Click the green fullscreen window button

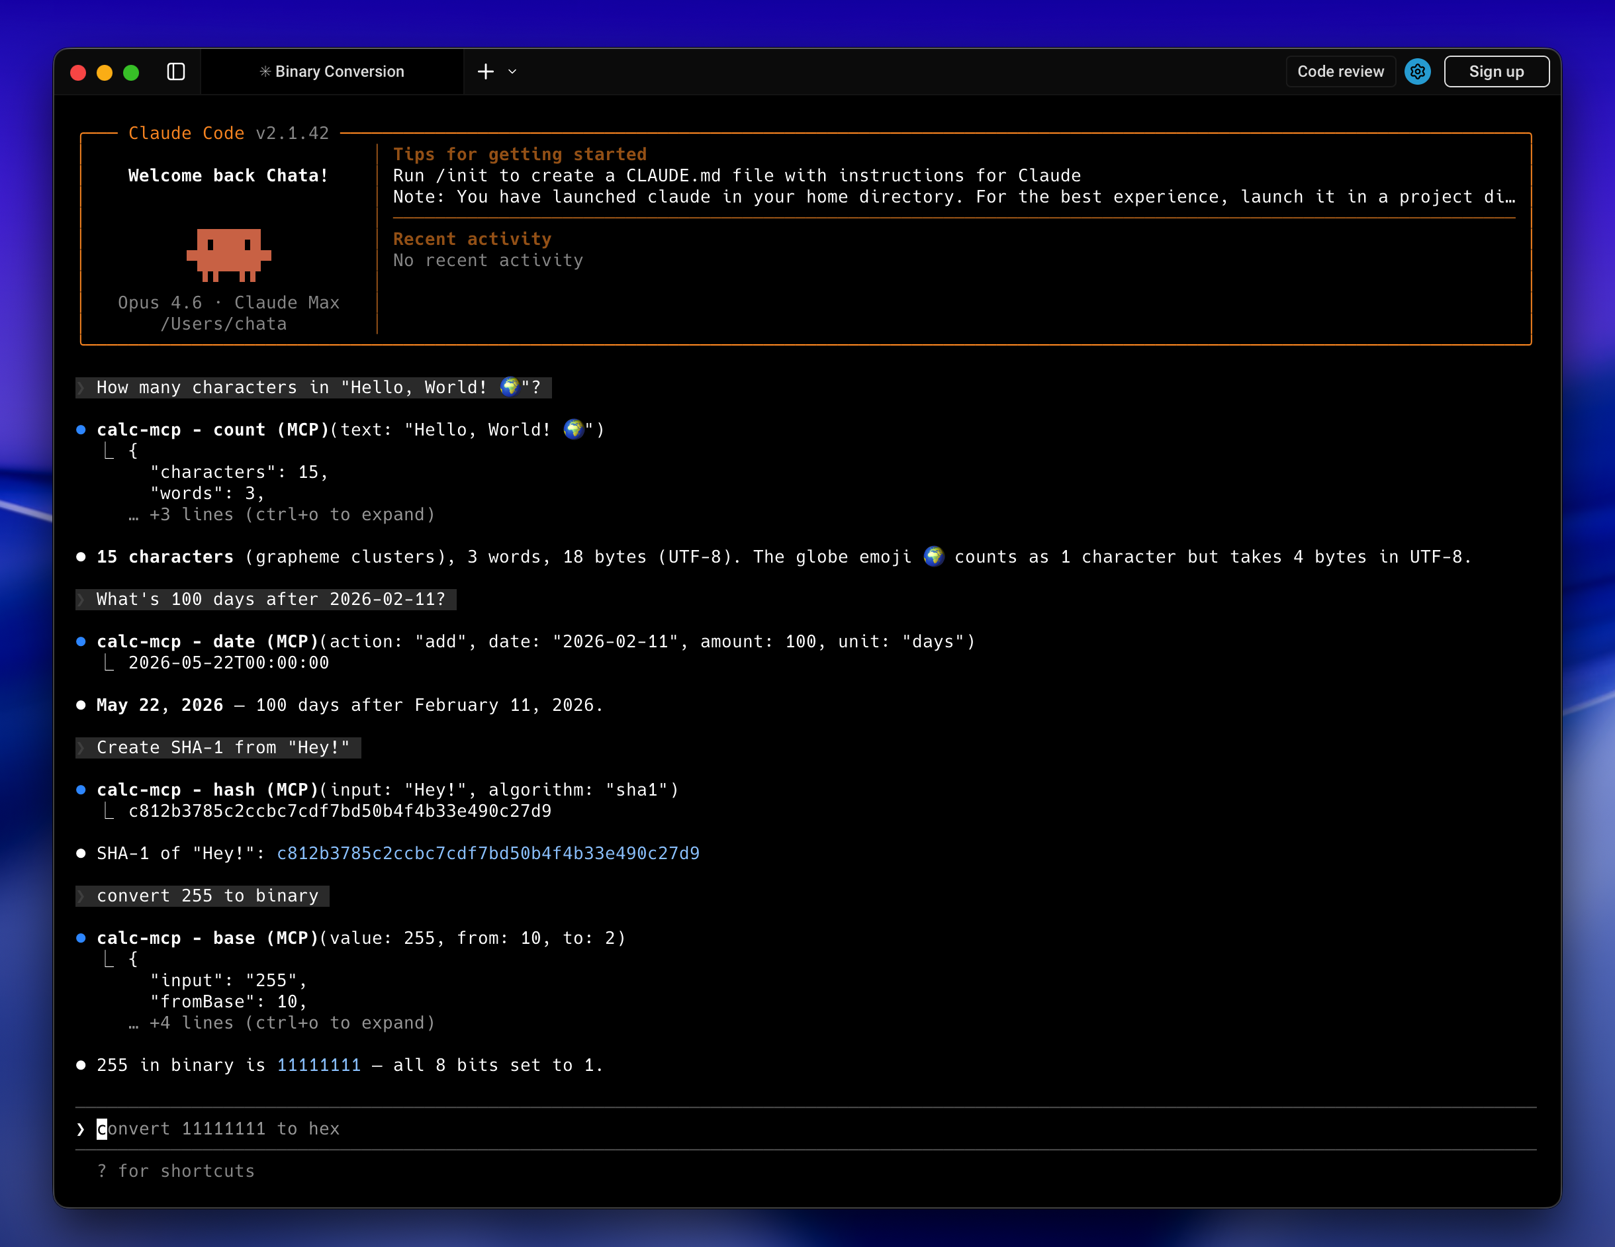(x=131, y=73)
